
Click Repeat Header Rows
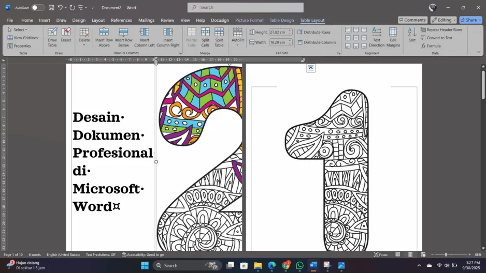coord(441,29)
